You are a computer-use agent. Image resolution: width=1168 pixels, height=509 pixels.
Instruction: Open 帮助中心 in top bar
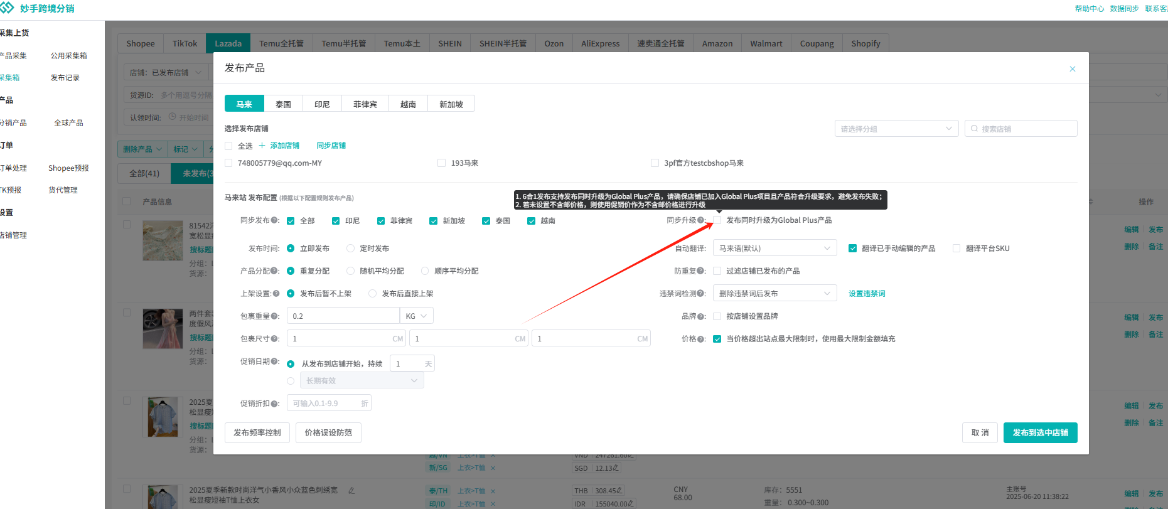[1090, 9]
